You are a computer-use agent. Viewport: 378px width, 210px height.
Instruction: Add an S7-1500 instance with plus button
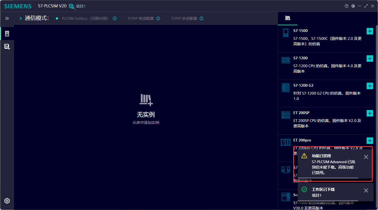(370, 31)
